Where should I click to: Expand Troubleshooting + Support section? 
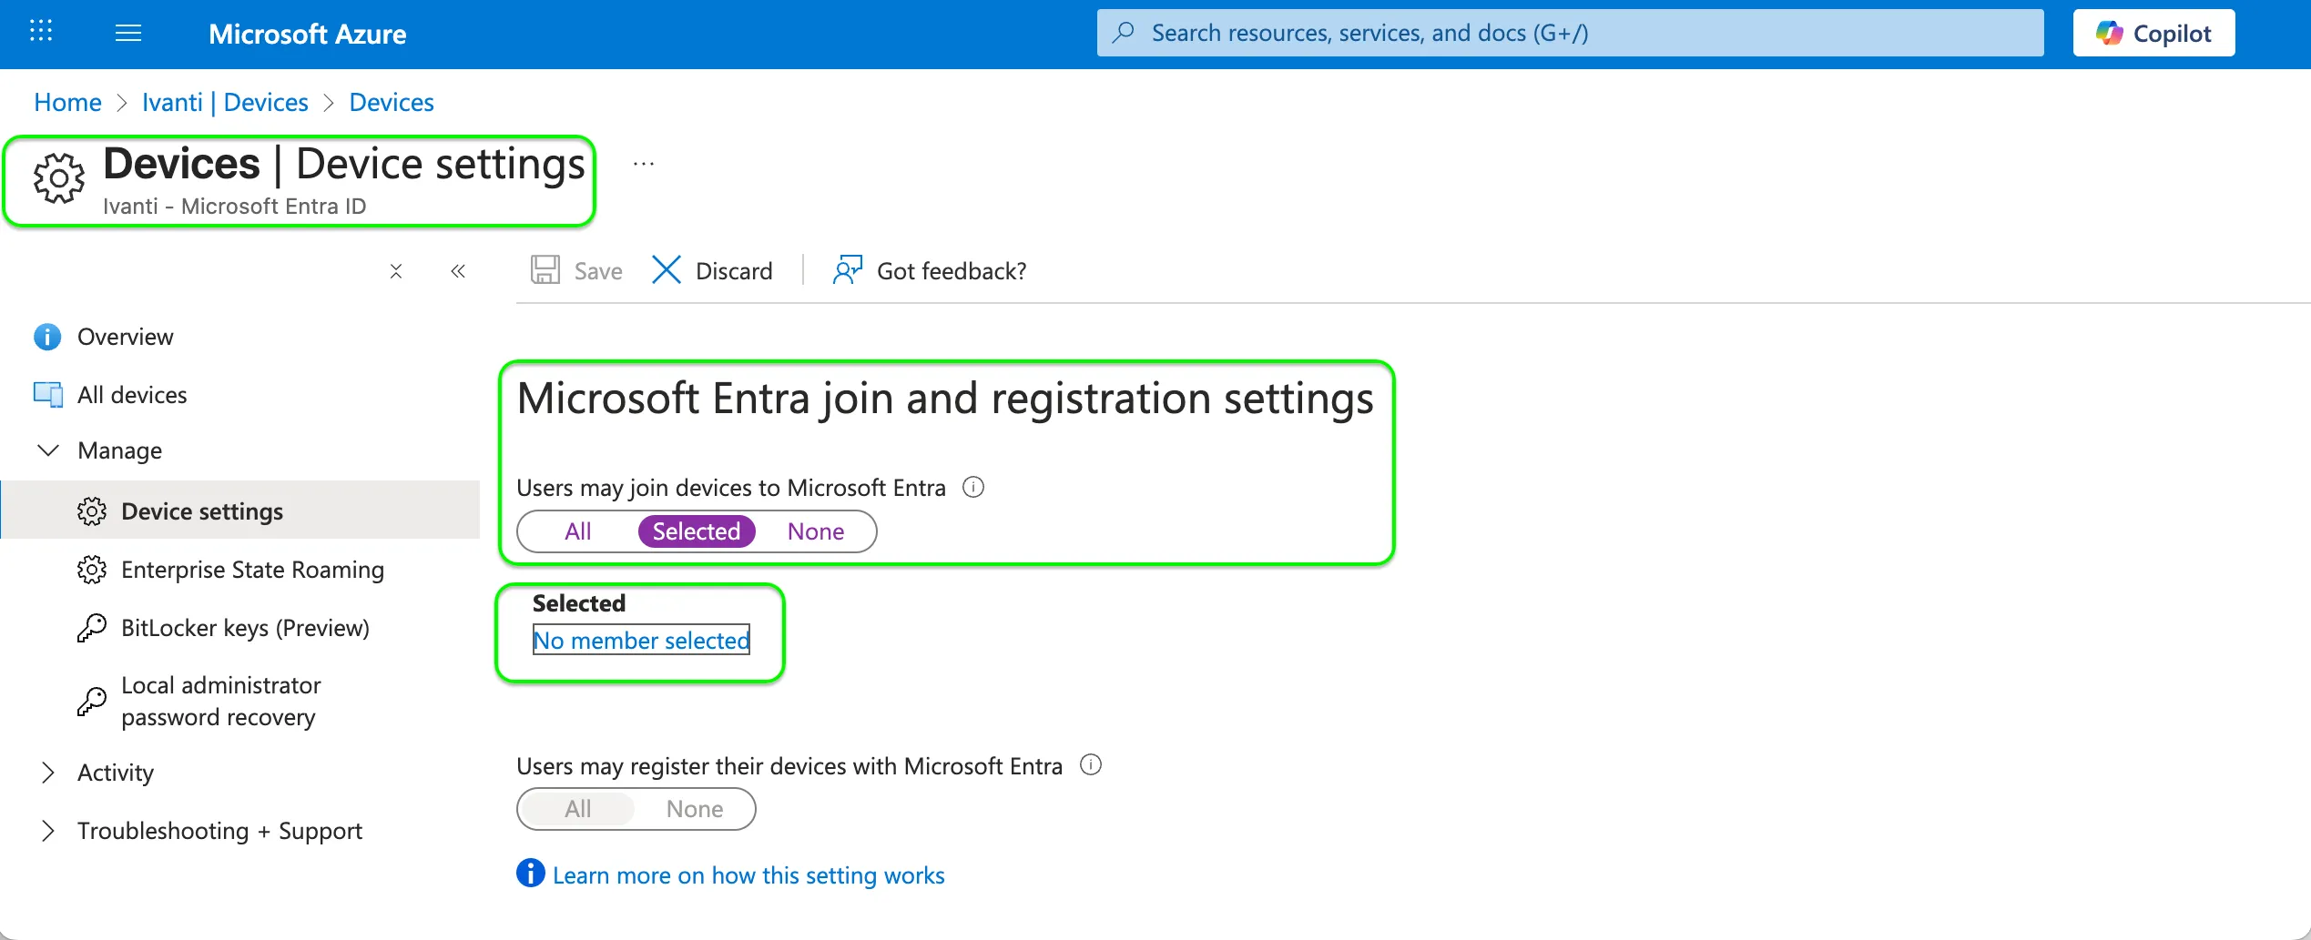tap(48, 831)
